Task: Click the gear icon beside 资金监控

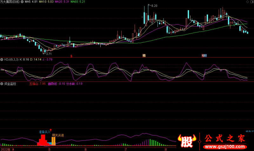Action: click(2, 84)
